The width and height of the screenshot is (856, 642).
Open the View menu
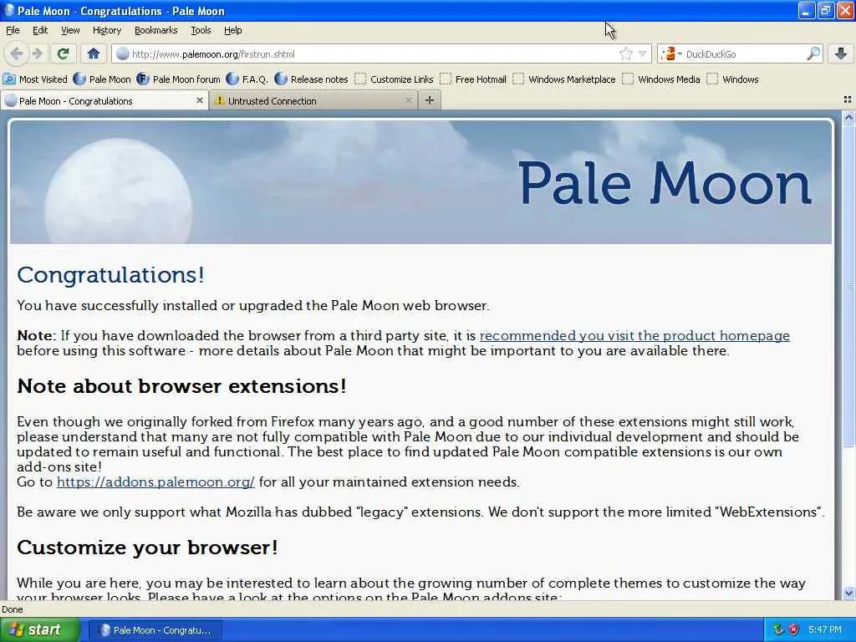[x=70, y=30]
